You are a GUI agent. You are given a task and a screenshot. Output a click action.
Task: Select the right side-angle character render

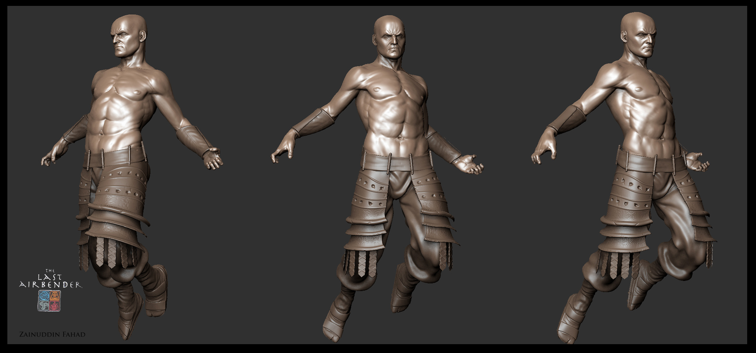pyautogui.click(x=624, y=178)
